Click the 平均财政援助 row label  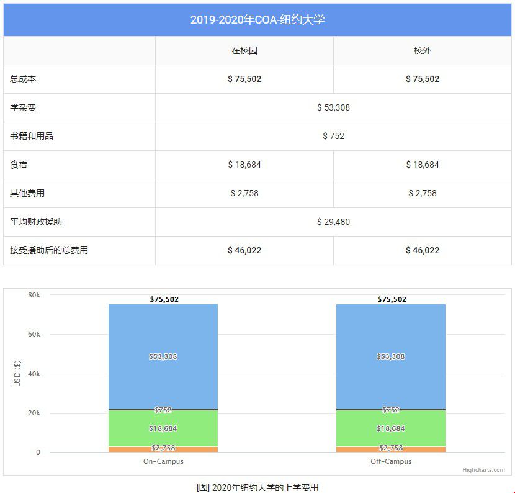point(36,222)
